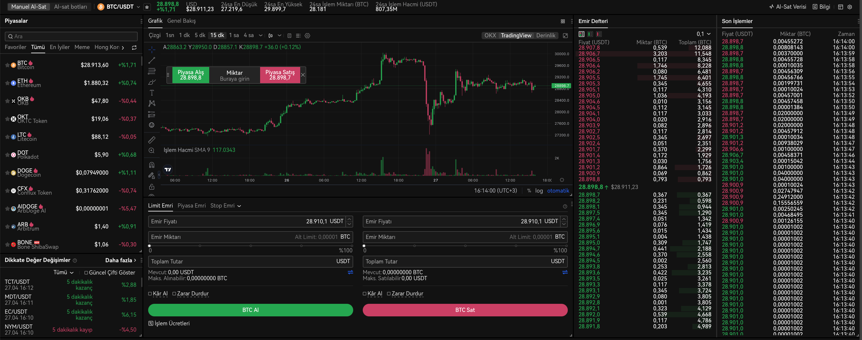This screenshot has height=340, width=862.
Task: Enable the Kâr Al checkbox for buy order
Action: [150, 294]
